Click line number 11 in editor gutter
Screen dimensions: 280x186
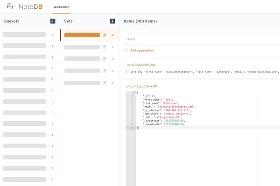click(x=132, y=128)
